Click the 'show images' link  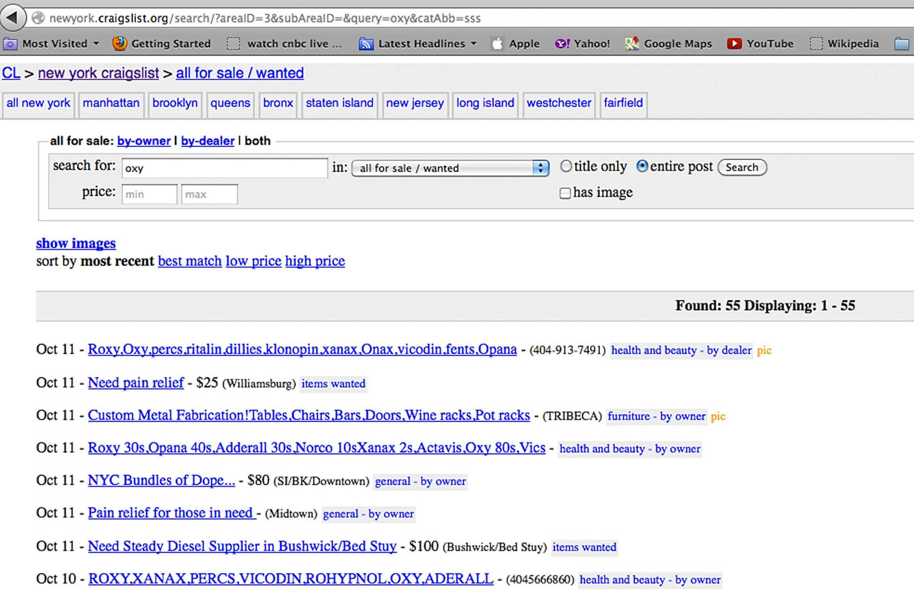(x=76, y=243)
